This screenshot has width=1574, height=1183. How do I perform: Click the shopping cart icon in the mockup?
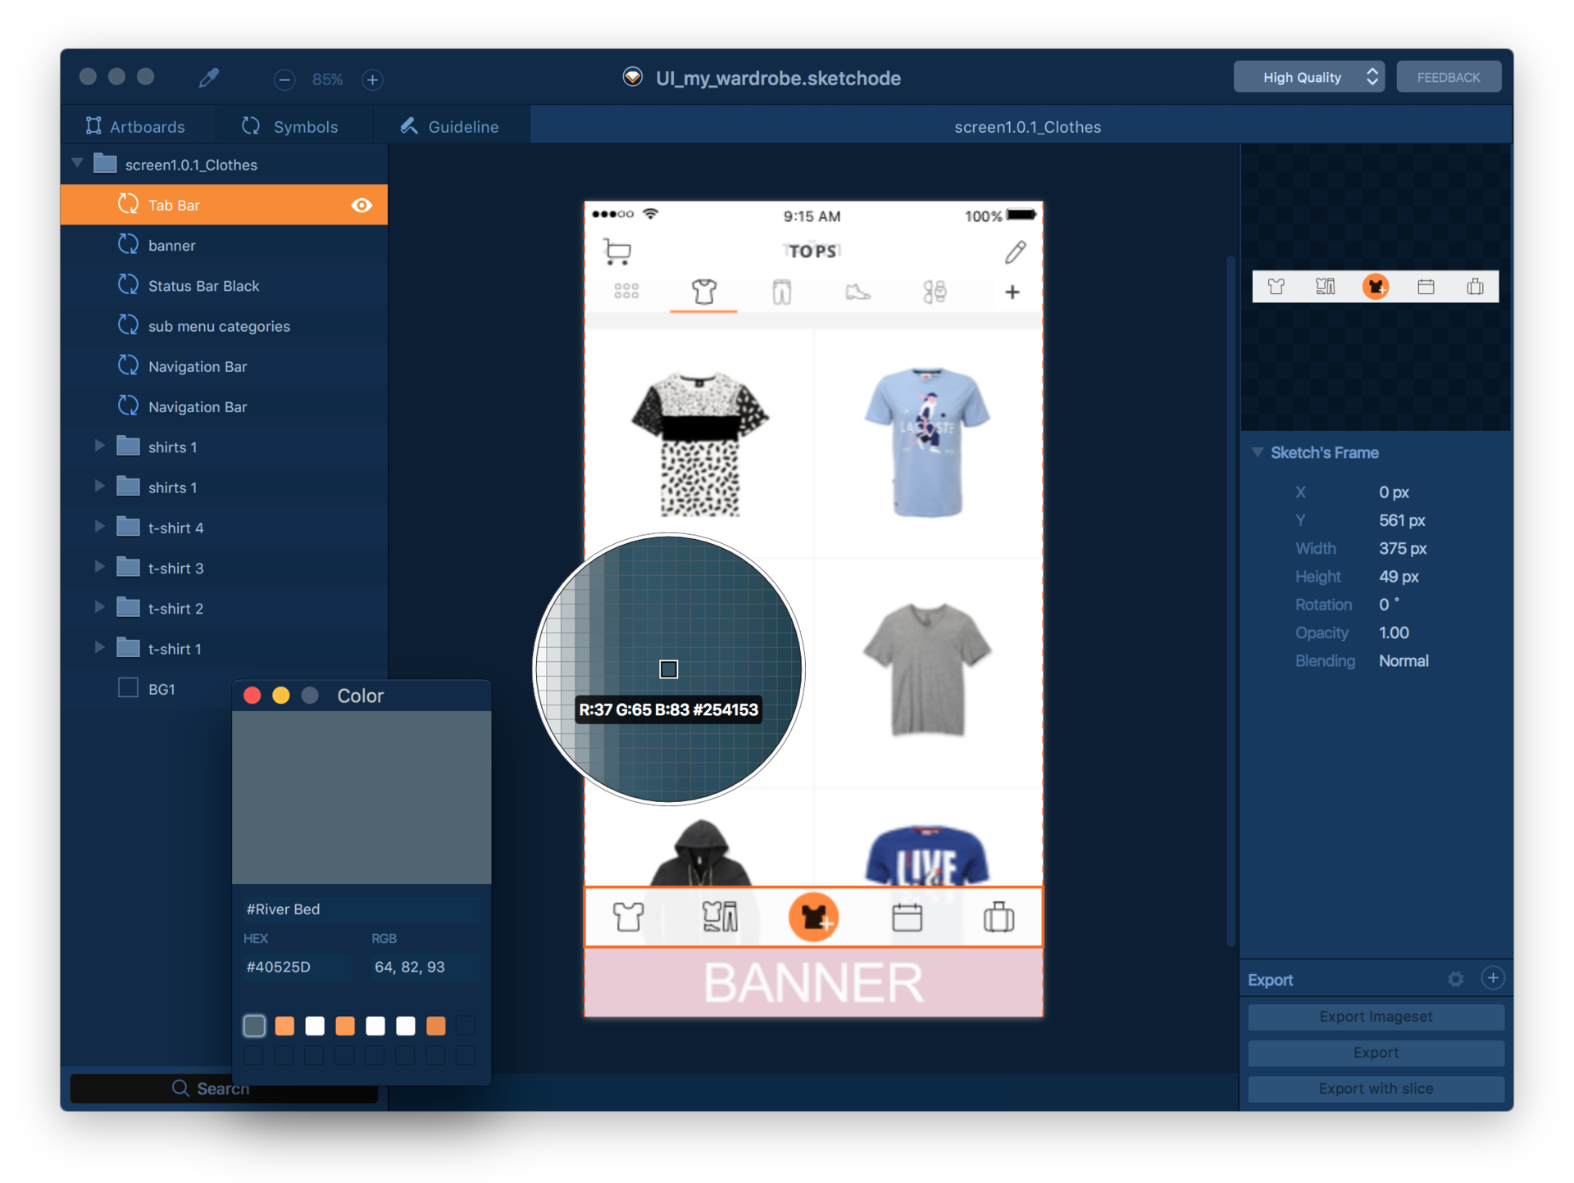[x=617, y=251]
